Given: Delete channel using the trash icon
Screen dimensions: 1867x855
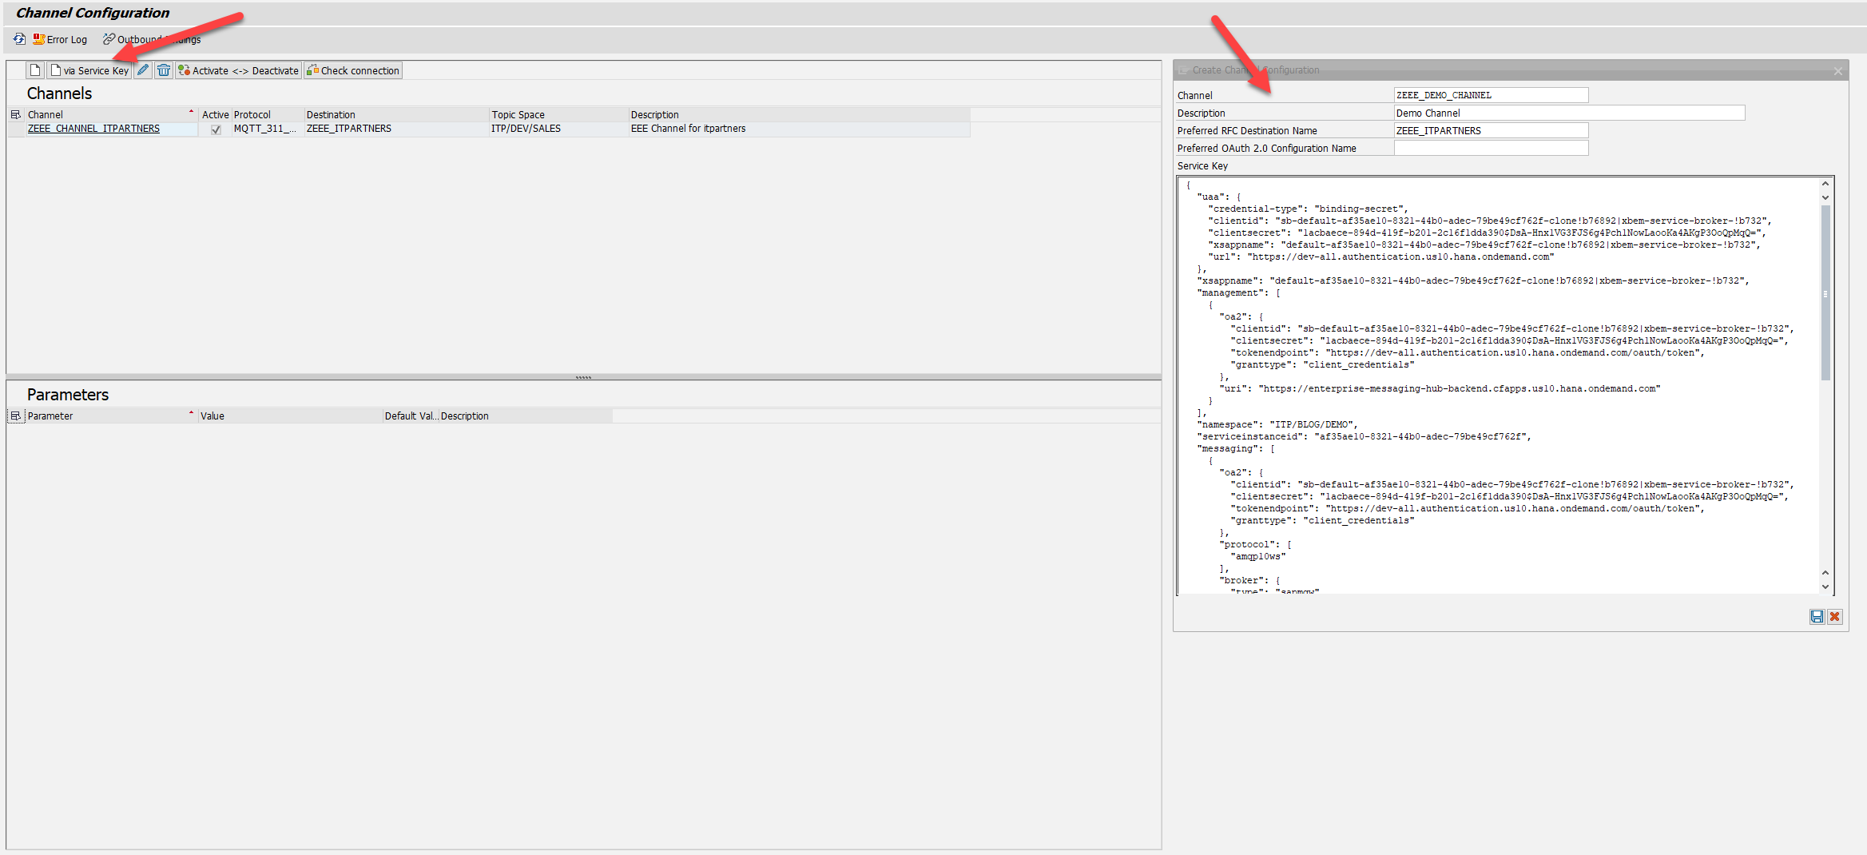Looking at the screenshot, I should (164, 70).
